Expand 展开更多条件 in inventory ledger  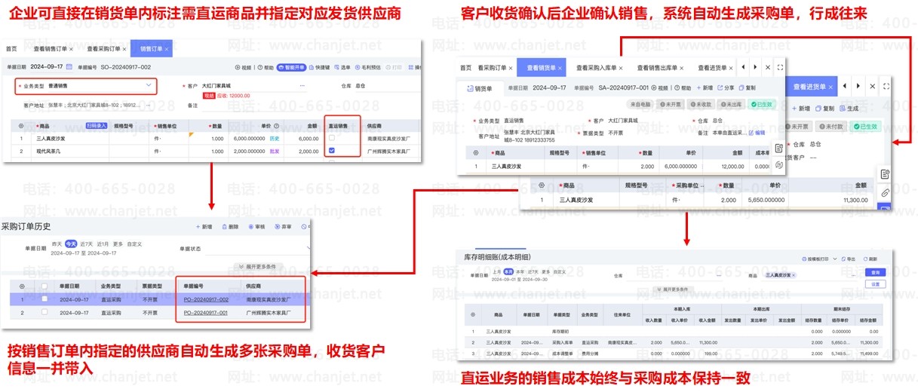point(675,289)
